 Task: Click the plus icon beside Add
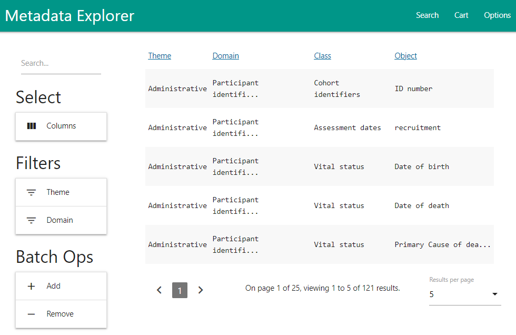click(x=32, y=286)
